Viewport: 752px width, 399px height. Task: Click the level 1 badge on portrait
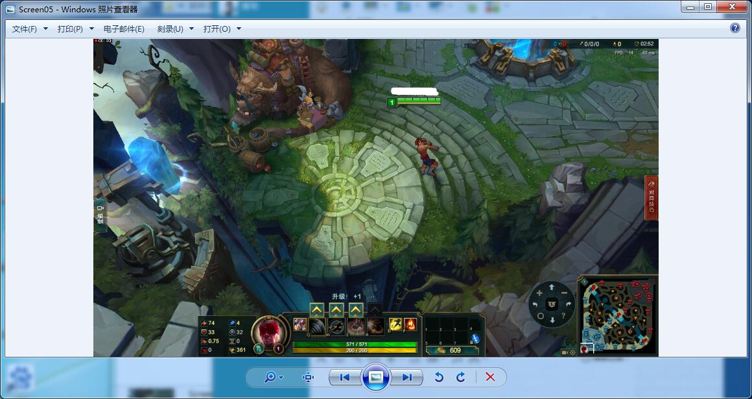pyautogui.click(x=279, y=349)
